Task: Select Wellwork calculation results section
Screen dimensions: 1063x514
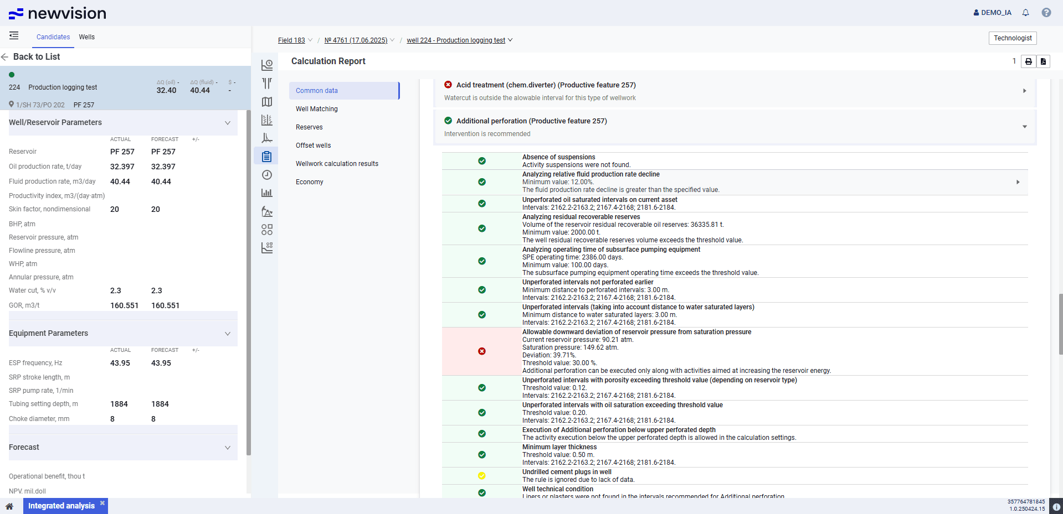Action: tap(337, 164)
